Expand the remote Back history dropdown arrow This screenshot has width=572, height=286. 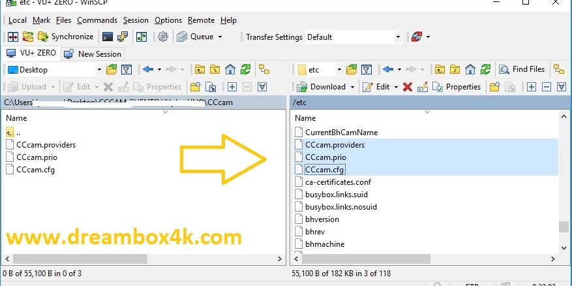tap(399, 69)
